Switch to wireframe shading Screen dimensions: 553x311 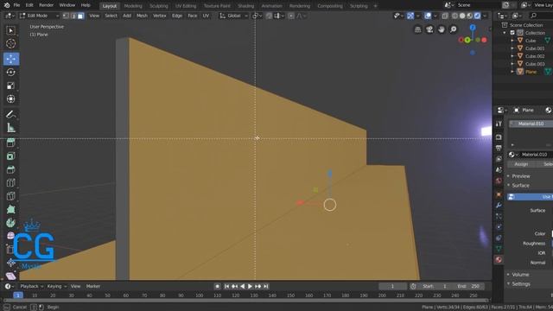click(455, 16)
